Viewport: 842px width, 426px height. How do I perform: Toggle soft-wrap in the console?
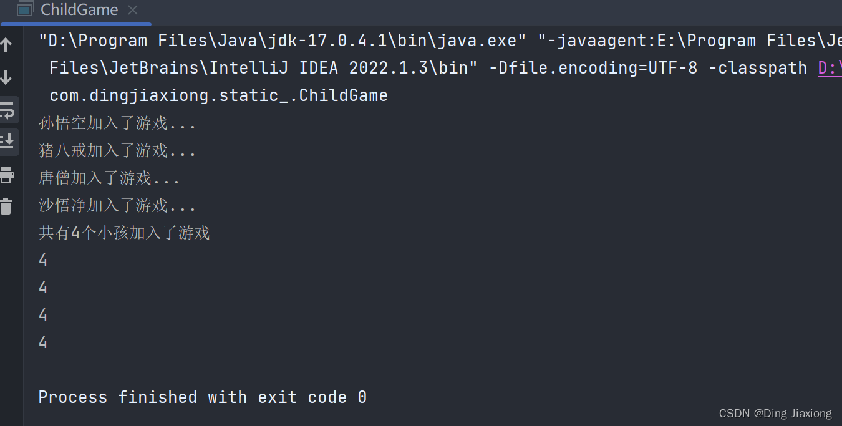click(x=7, y=111)
